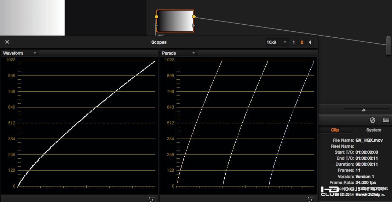The image size is (392, 202).
Task: Expand the 16x9 aspect ratio dropdown
Action: [277, 42]
